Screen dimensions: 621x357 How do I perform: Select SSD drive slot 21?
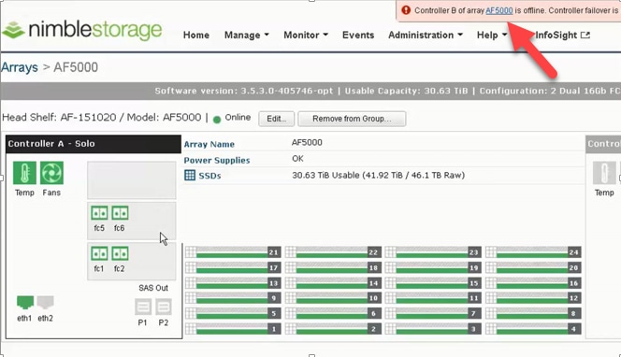(x=233, y=252)
